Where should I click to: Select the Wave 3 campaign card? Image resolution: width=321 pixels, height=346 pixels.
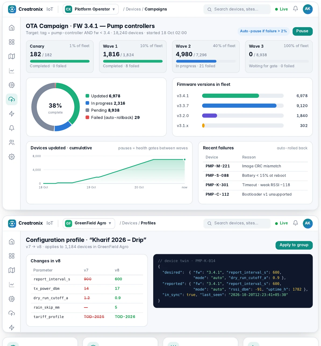(279, 57)
